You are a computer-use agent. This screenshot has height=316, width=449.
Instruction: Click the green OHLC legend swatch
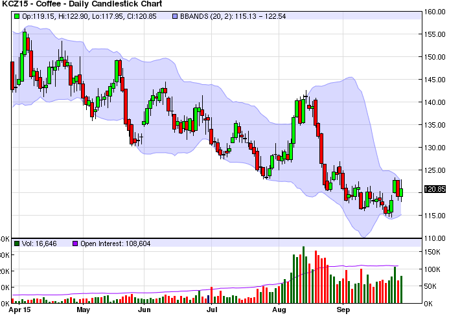tap(16, 15)
